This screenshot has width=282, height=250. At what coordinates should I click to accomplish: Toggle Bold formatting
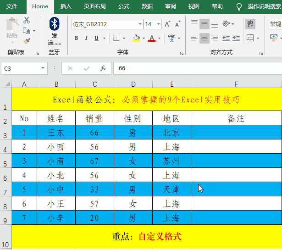click(77, 38)
